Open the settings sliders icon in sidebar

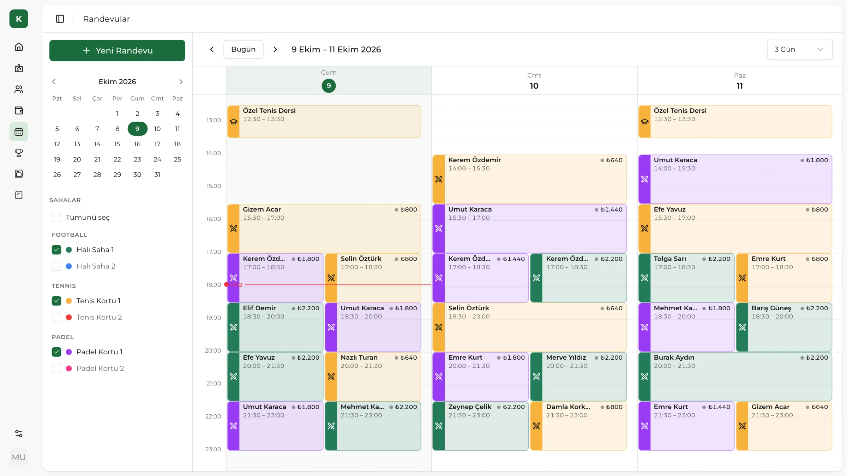19,434
